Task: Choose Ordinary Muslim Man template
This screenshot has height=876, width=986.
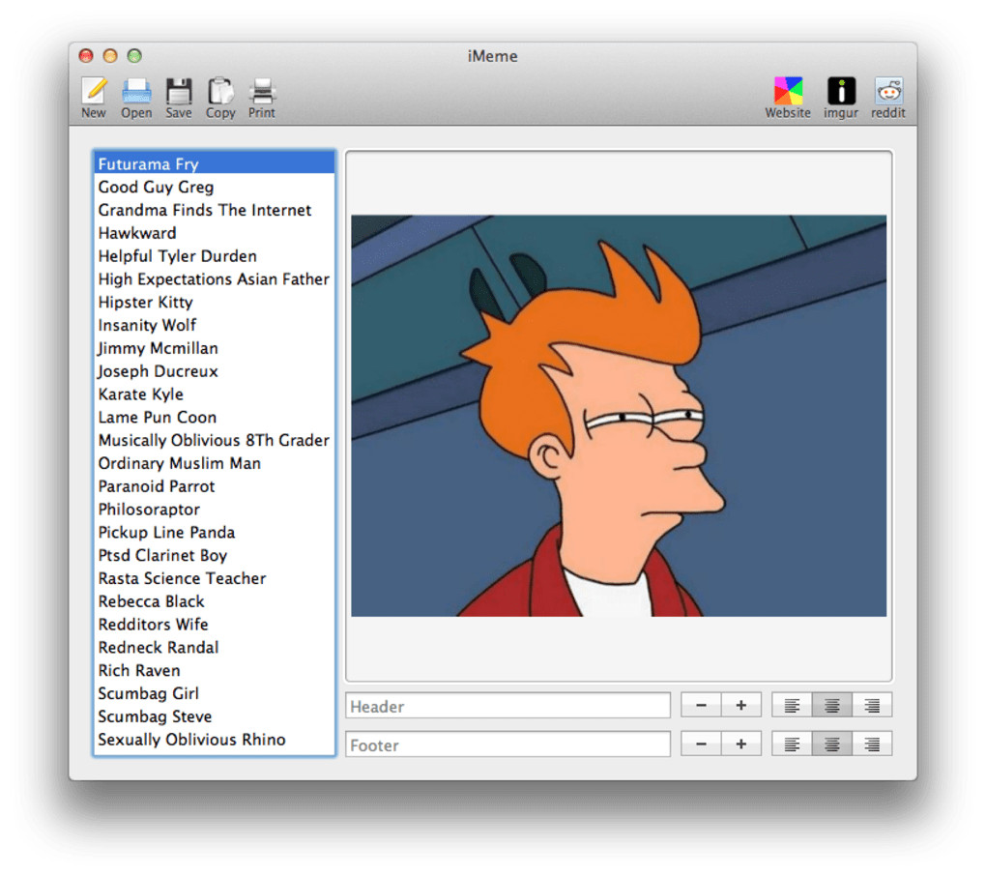Action: 215,463
